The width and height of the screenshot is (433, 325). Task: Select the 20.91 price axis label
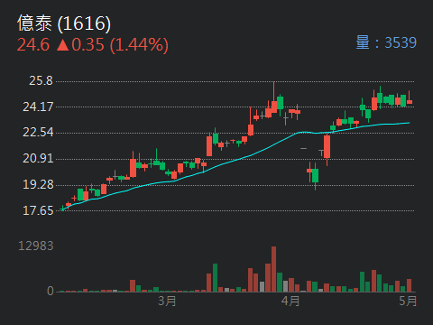(38, 159)
